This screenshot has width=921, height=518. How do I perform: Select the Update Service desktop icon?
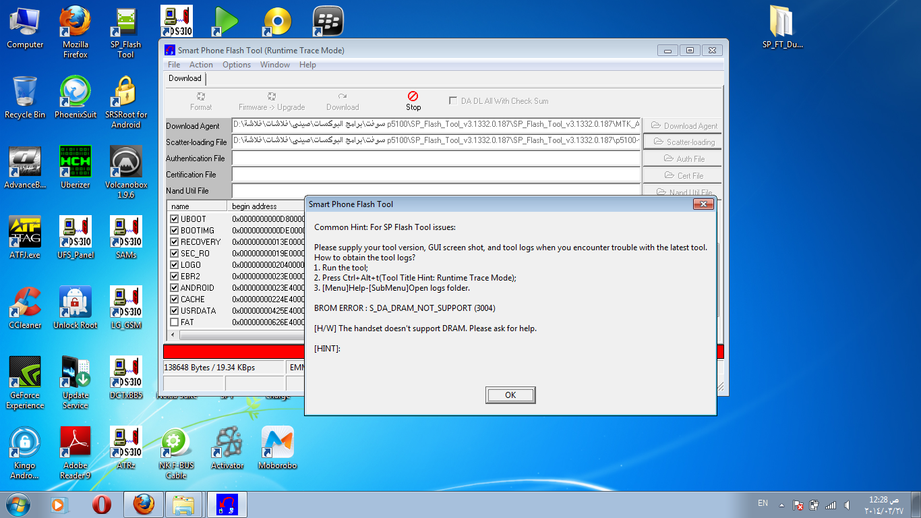click(x=76, y=383)
